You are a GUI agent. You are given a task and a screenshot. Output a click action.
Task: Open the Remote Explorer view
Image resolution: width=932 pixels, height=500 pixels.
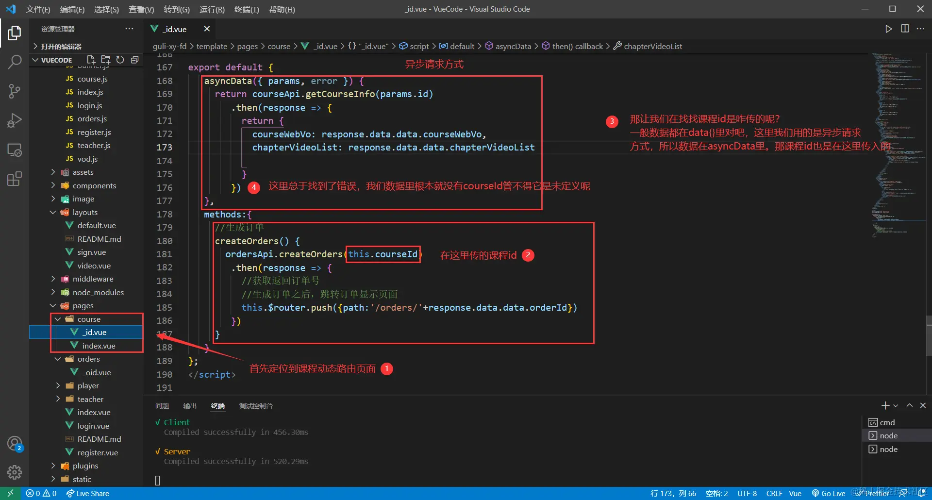point(15,150)
